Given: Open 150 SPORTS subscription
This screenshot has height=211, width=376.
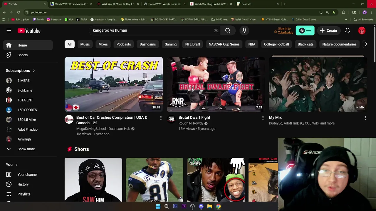Looking at the screenshot, I should (28, 110).
